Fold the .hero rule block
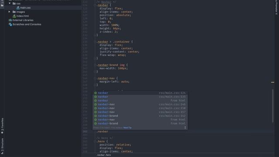 (x=95, y=141)
